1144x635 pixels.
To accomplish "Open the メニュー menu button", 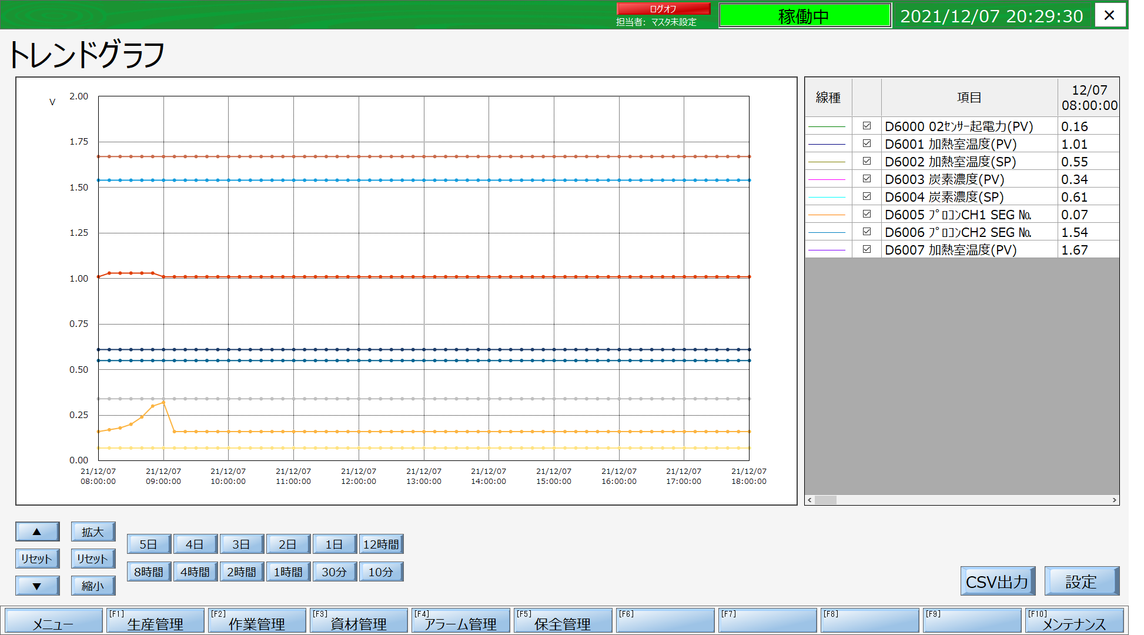I will 53,621.
